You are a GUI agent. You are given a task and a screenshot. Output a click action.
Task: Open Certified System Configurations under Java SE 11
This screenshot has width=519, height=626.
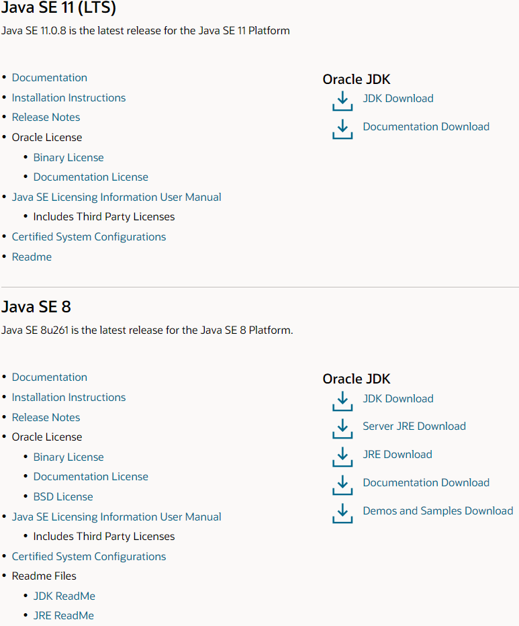pos(89,236)
